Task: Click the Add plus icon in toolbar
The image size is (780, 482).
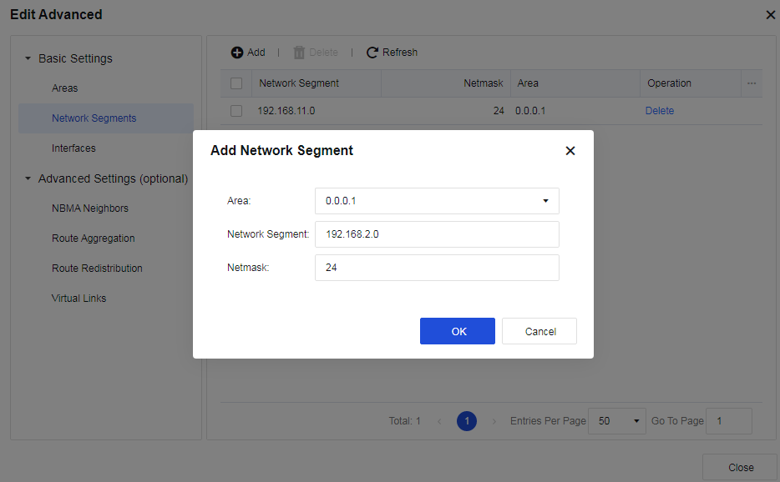Action: tap(237, 53)
